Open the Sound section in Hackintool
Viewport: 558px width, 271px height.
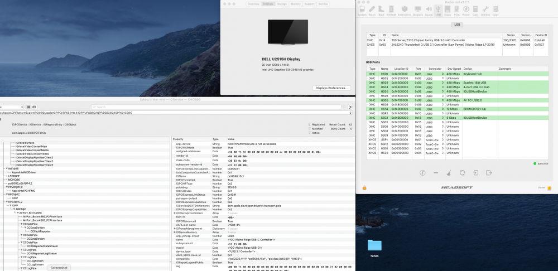(429, 10)
